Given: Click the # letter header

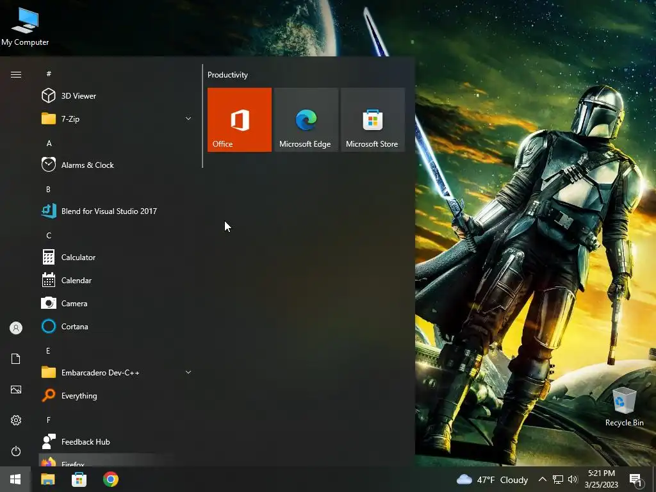Looking at the screenshot, I should point(49,74).
